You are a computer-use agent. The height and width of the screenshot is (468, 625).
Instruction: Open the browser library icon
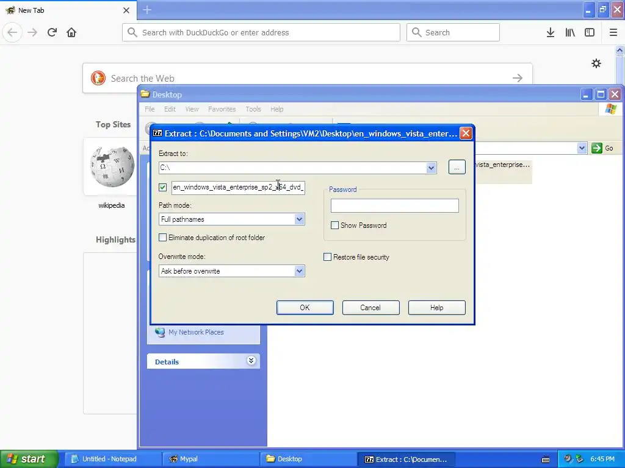(570, 32)
